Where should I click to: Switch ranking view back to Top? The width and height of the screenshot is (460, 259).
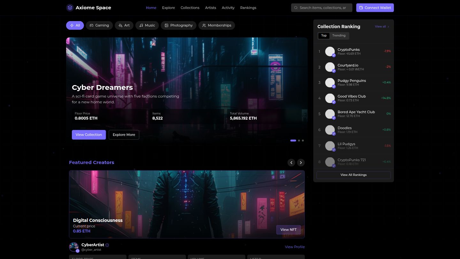[324, 35]
